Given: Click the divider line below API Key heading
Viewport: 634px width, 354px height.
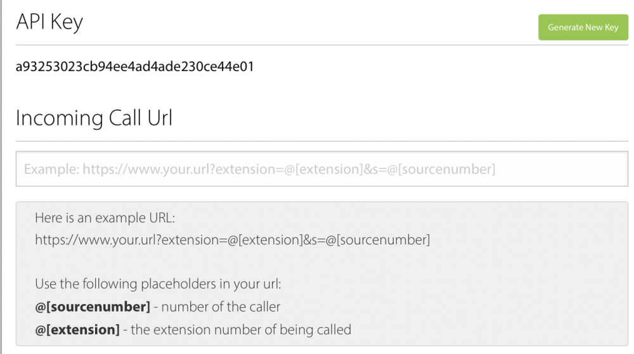Looking at the screenshot, I should click(x=321, y=45).
